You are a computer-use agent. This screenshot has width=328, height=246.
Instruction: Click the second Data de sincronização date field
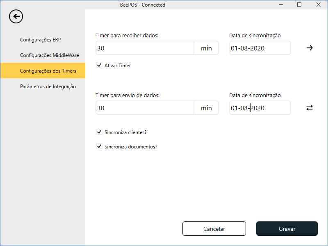point(260,108)
